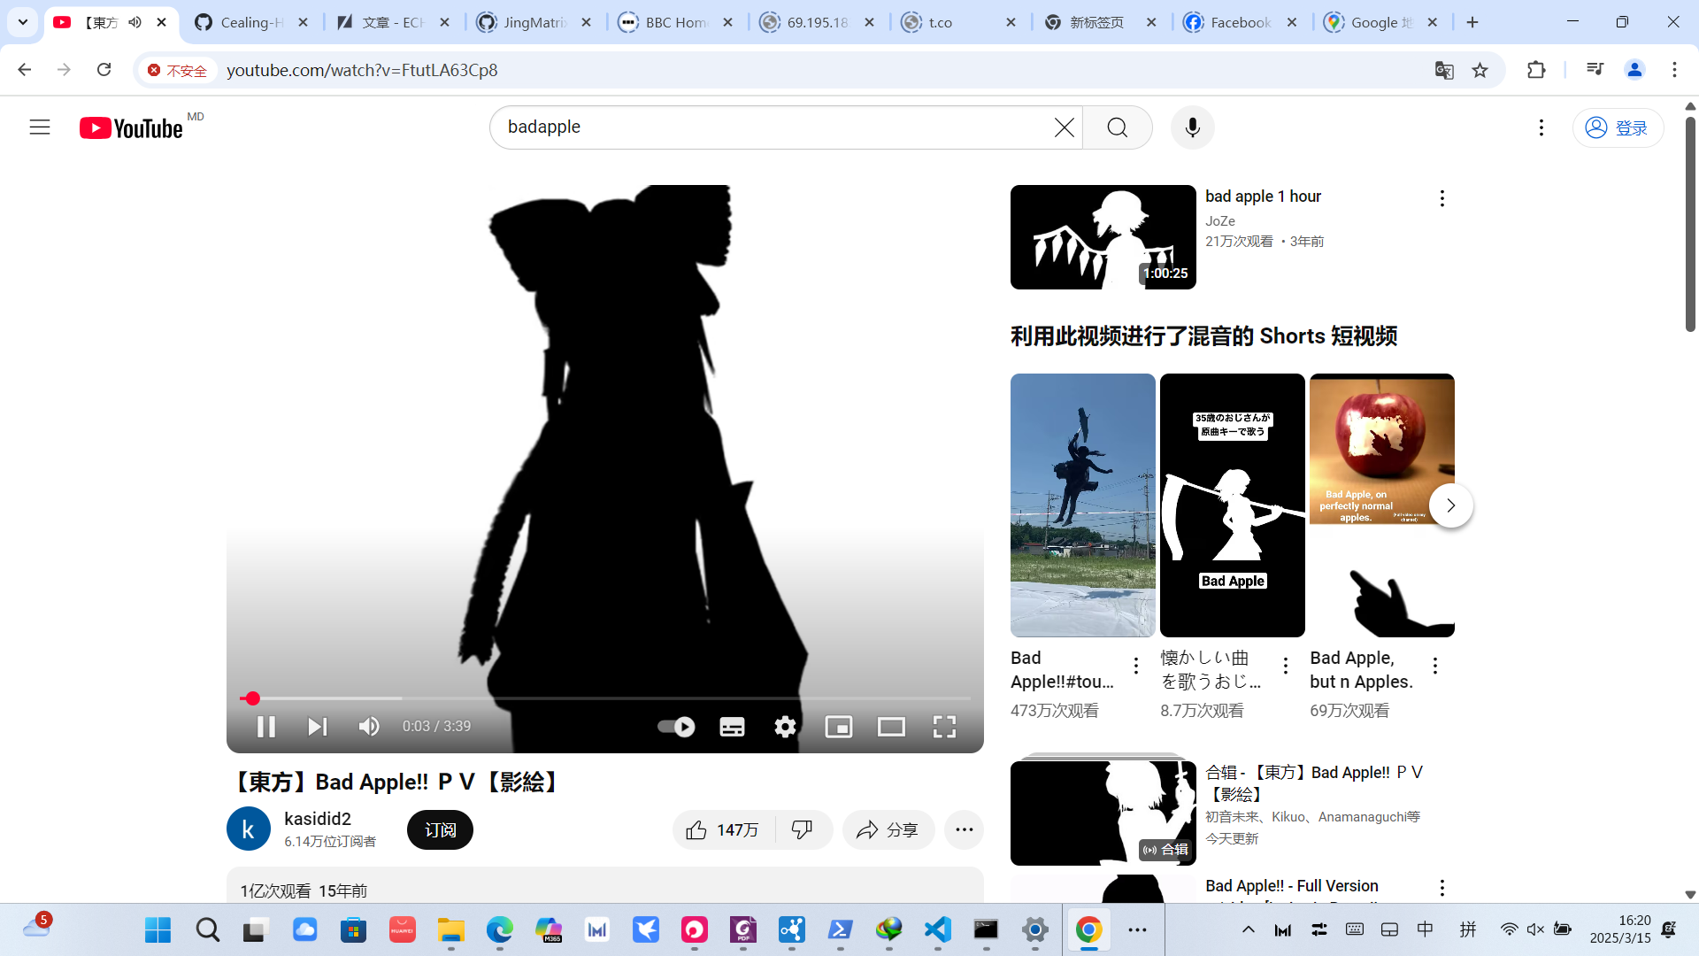
Task: Open Visual Studio Code from taskbar
Action: (938, 930)
